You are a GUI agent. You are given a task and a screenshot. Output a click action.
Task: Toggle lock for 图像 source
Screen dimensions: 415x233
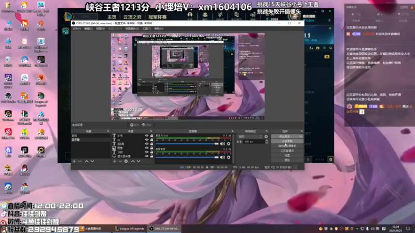click(151, 148)
